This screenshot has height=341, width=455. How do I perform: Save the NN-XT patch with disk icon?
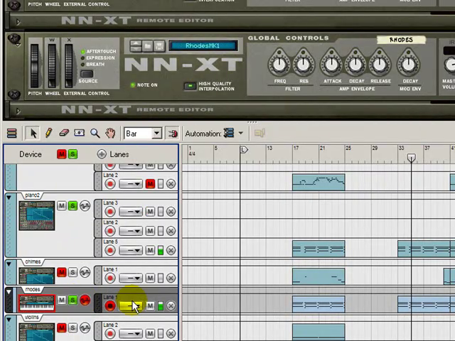[x=159, y=45]
